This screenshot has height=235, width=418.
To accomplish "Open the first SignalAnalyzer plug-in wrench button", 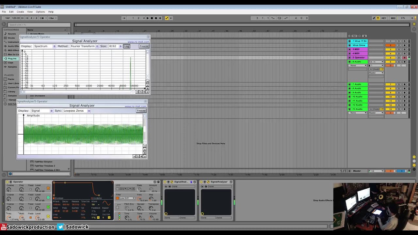I will (172, 182).
